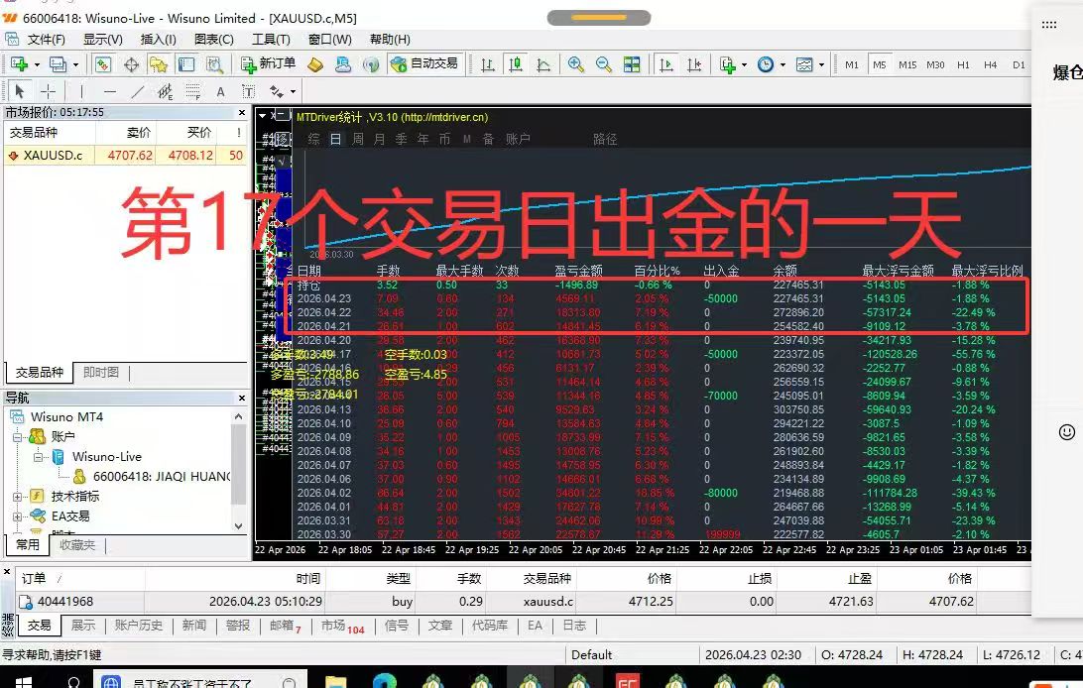Screen dimensions: 1083x688
Task: Zoom out the chart
Action: (601, 64)
